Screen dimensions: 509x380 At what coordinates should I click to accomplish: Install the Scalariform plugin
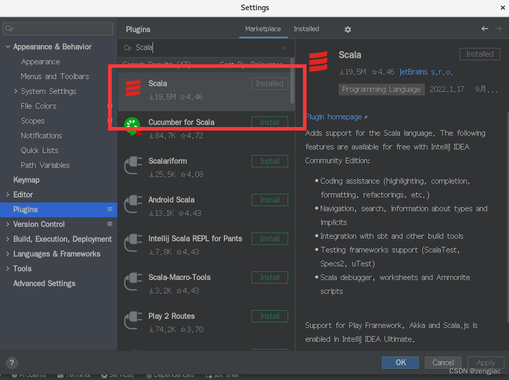269,161
